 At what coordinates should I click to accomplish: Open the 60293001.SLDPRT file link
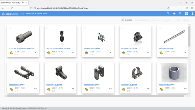pos(54,85)
